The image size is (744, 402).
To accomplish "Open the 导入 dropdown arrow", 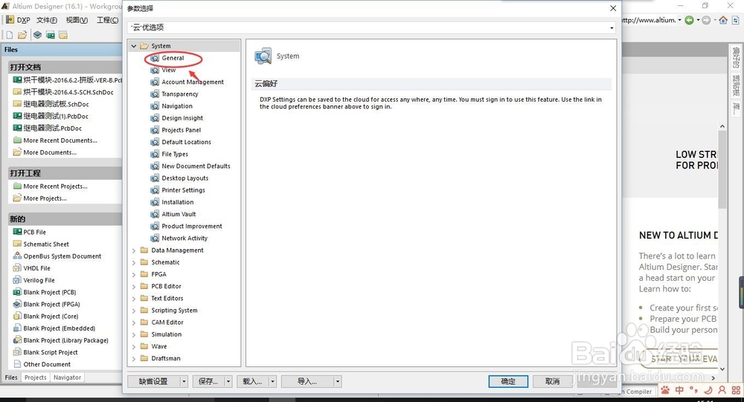I will [x=337, y=381].
